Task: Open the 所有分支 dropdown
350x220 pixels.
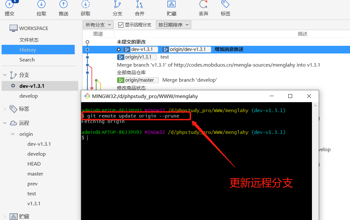Action: (x=98, y=24)
